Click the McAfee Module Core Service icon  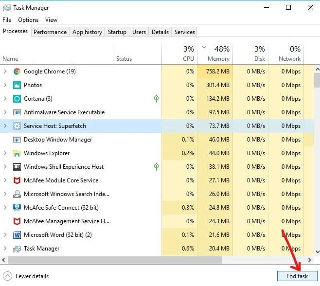(x=17, y=180)
